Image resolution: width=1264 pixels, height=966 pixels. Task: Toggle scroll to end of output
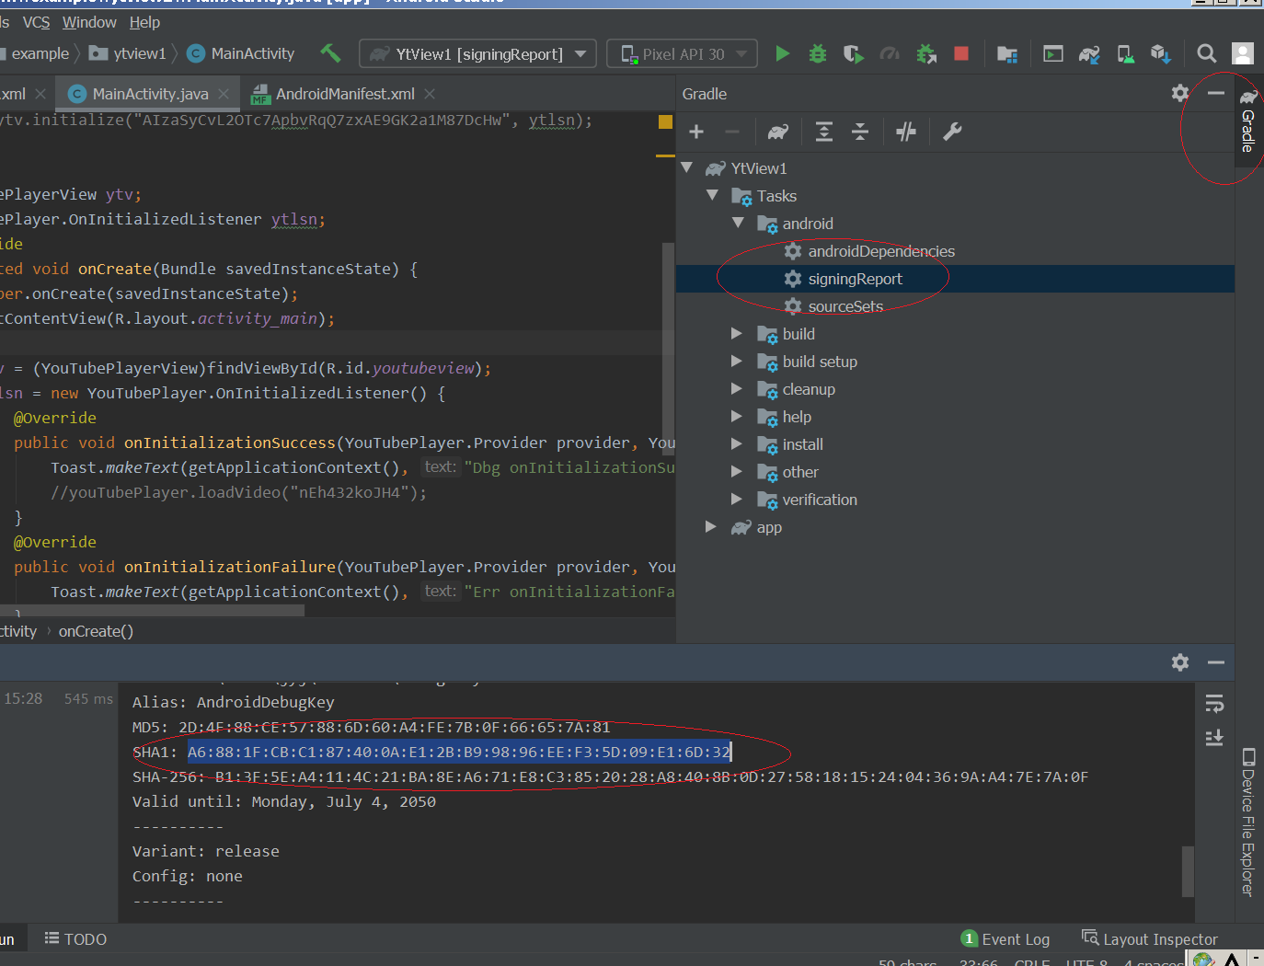pos(1214,738)
